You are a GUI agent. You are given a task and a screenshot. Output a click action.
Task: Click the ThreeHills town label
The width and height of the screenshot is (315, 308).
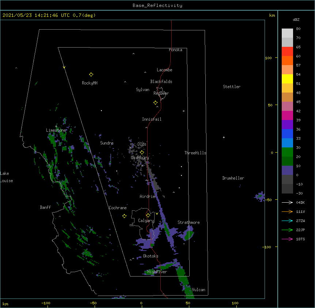[195, 153]
